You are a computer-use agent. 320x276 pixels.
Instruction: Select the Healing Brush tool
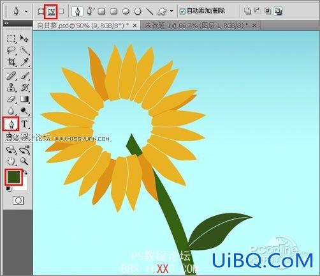click(x=11, y=76)
